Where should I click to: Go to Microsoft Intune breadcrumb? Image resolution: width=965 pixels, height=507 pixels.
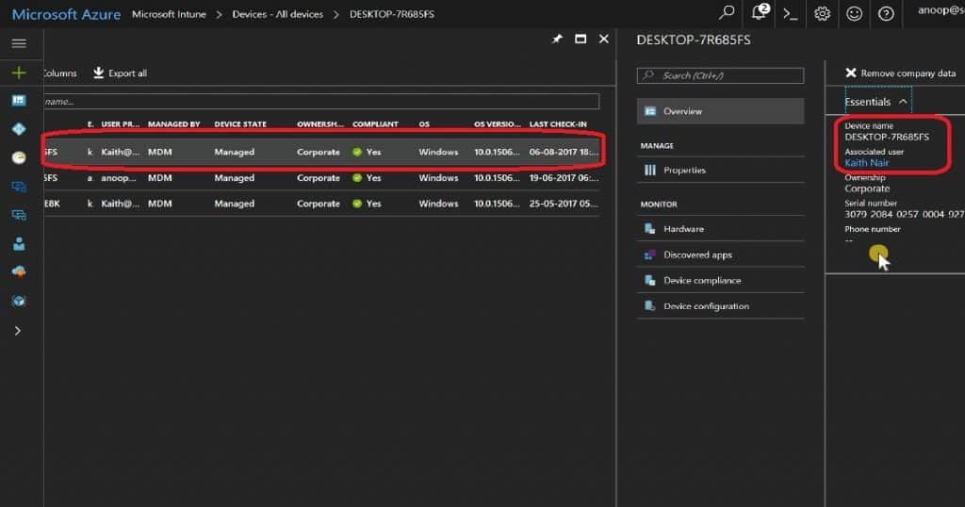tap(170, 14)
